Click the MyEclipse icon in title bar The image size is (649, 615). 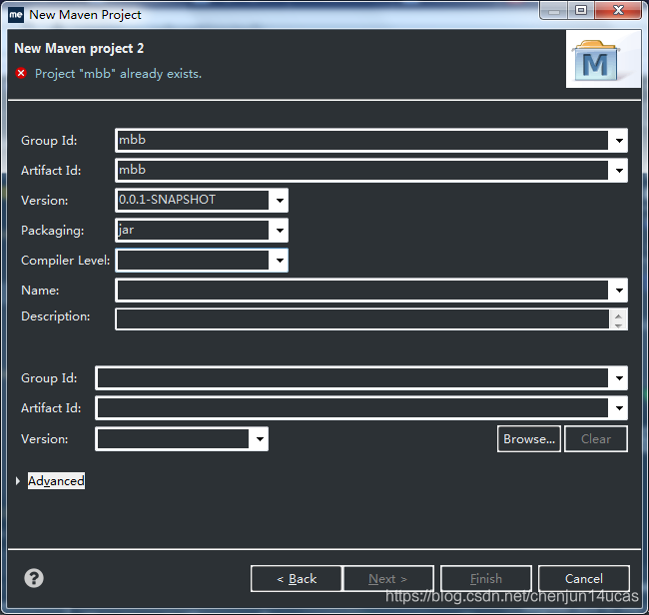click(16, 15)
